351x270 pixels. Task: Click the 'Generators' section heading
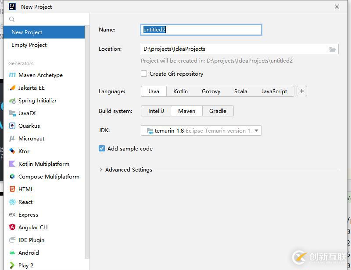tap(21, 63)
